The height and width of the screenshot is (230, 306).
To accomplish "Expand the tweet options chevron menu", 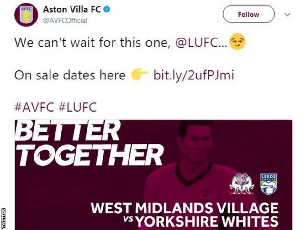I will pyautogui.click(x=287, y=15).
